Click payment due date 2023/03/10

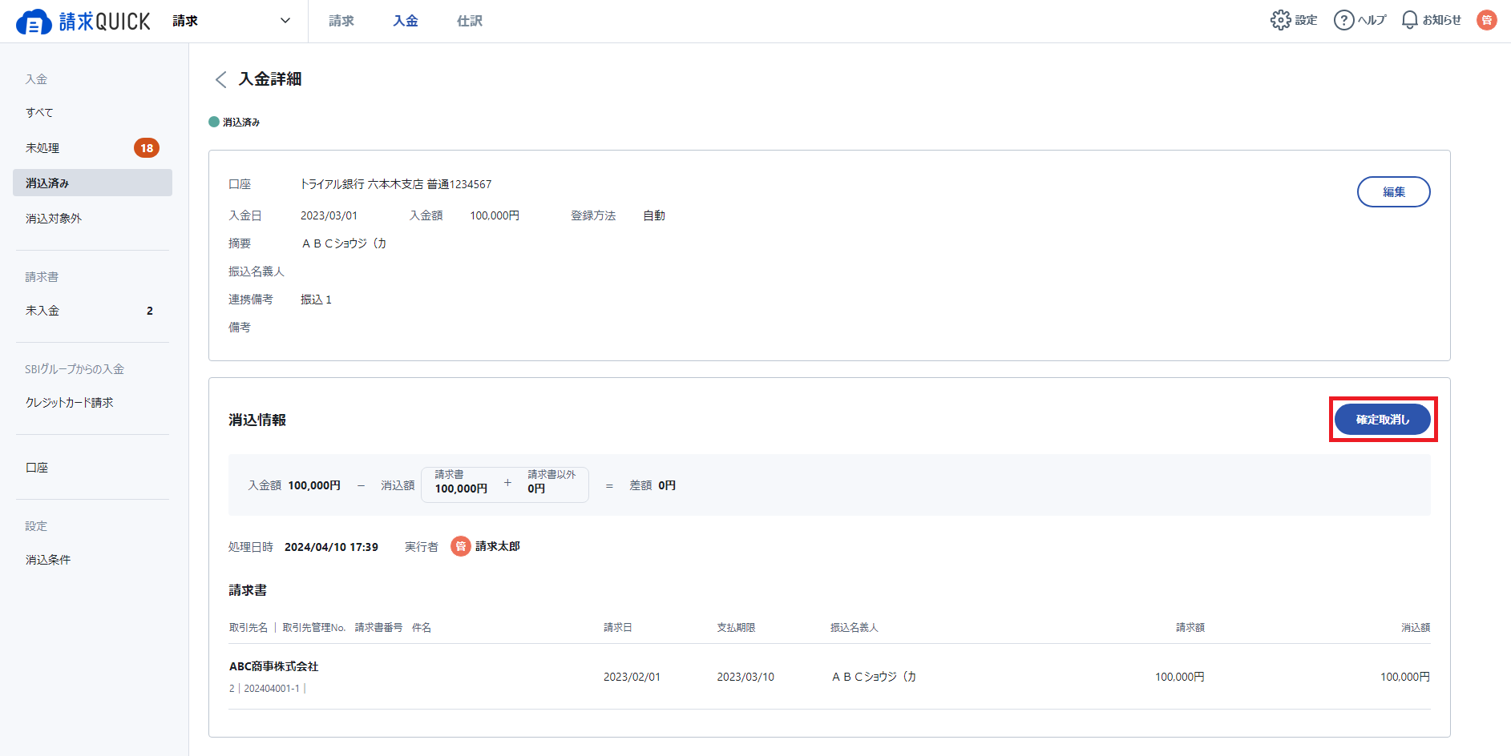pos(745,677)
